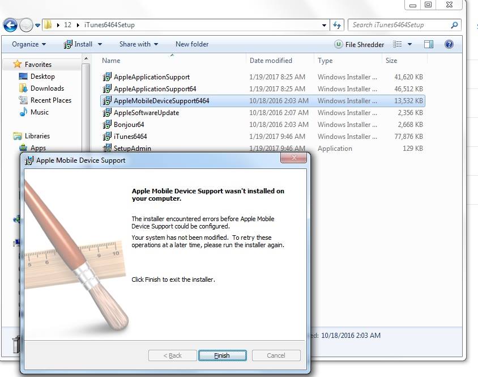The image size is (478, 377).
Task: Click New folder in the toolbar
Action: click(x=192, y=44)
